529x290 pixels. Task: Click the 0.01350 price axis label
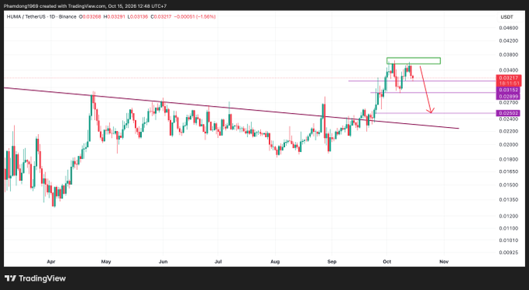(509, 200)
